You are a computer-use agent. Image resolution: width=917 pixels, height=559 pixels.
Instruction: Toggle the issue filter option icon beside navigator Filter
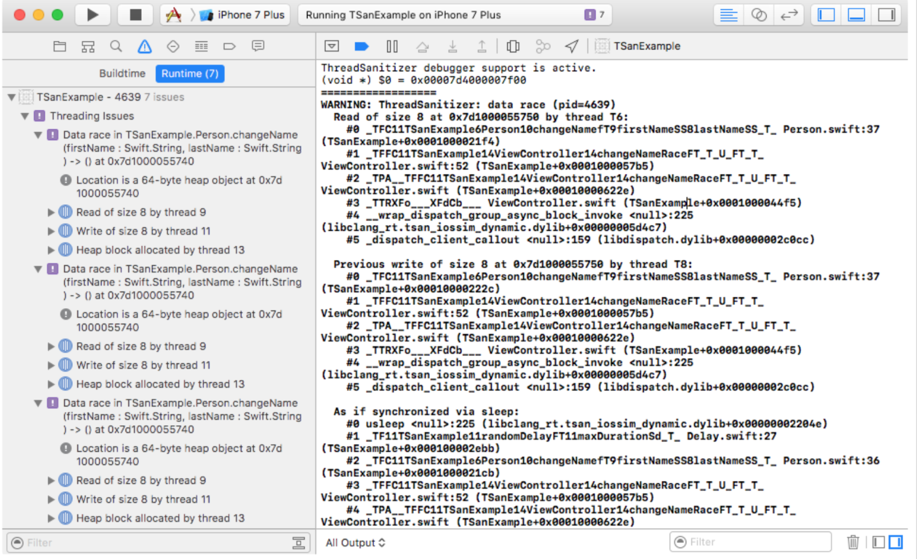[x=299, y=542]
